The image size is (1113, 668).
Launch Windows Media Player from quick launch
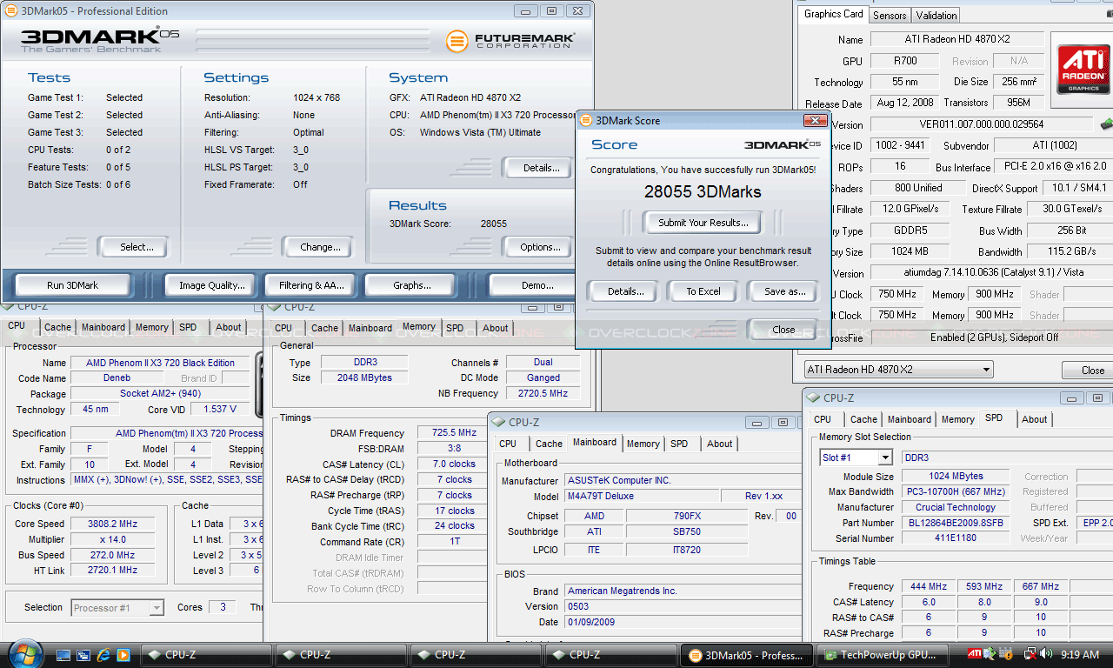(123, 655)
